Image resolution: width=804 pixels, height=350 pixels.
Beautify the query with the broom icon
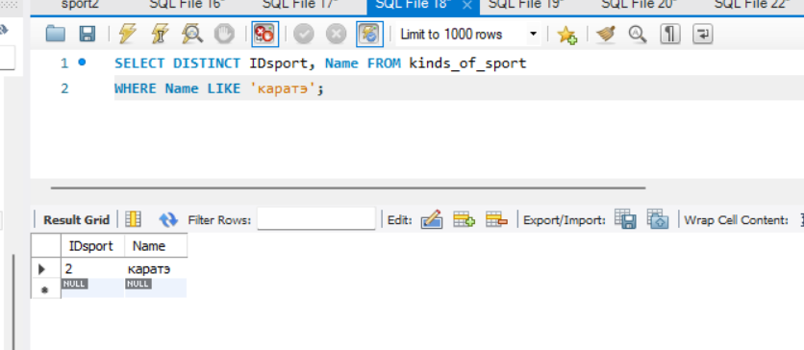point(606,35)
